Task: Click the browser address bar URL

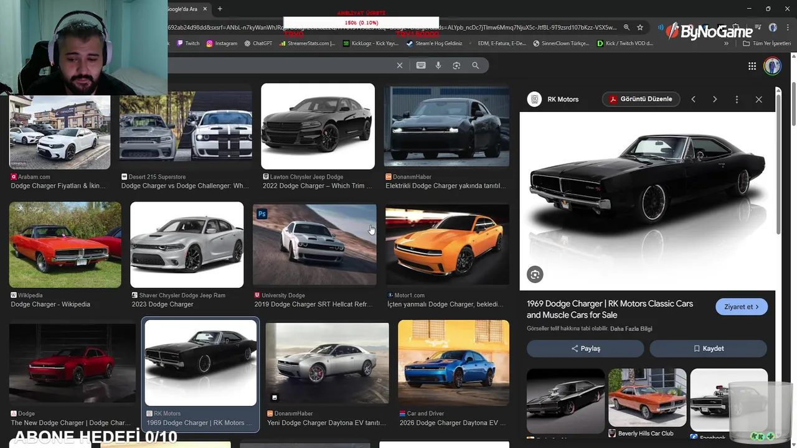Action: point(392,27)
